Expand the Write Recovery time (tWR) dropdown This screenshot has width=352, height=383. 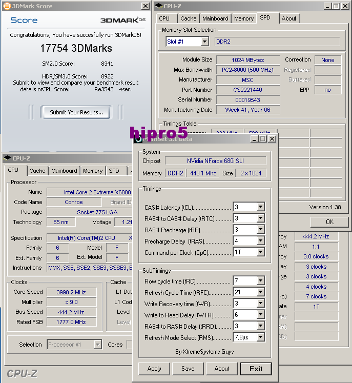pos(260,304)
